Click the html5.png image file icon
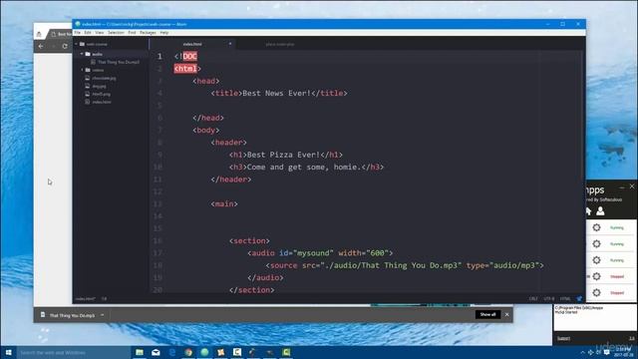This screenshot has width=638, height=359. [x=87, y=94]
